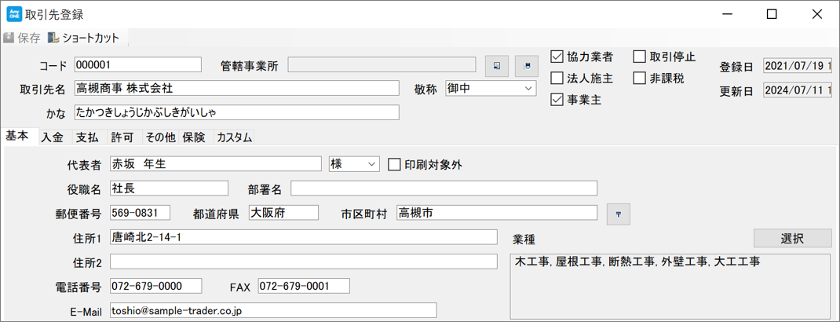Check the 法人施主 checkbox

pos(557,79)
